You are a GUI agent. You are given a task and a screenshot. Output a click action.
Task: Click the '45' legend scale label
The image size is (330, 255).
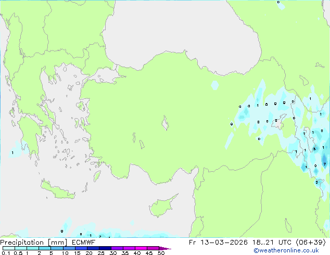149,253
